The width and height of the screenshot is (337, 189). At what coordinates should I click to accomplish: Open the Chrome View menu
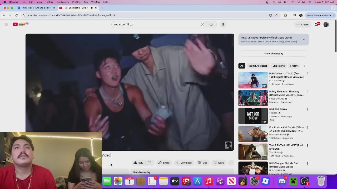click(x=39, y=2)
